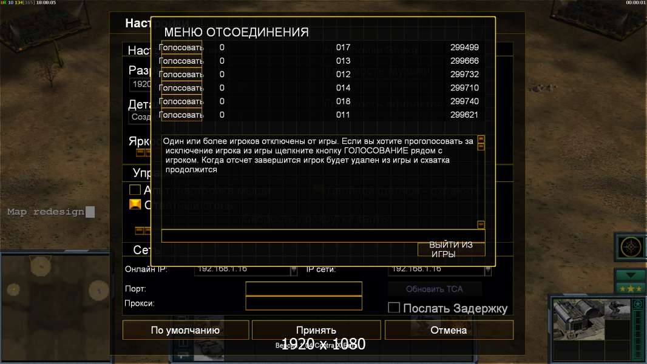647x364 pixels.
Task: Click the ВЫЙТИ ИЗ ИГРЫ button
Action: (x=451, y=249)
